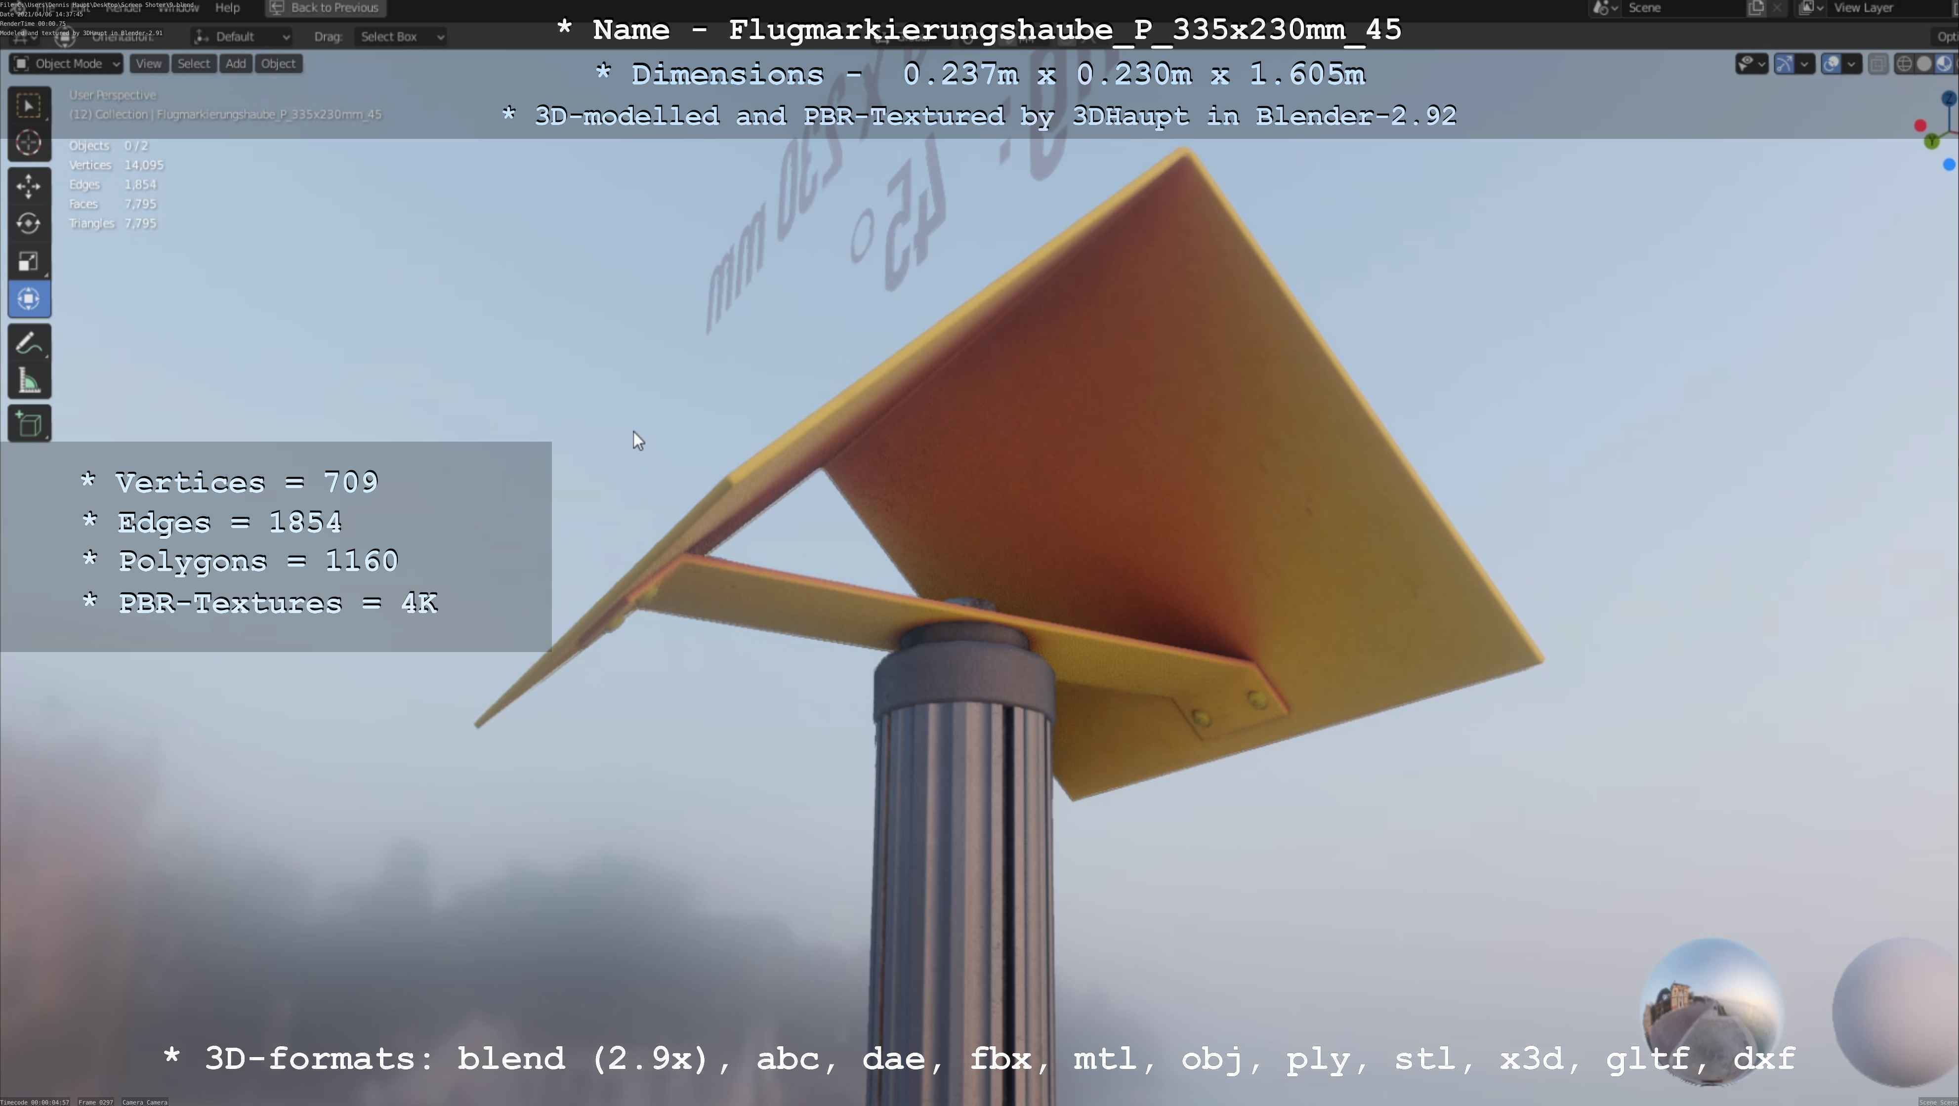Open the Object Mode dropdown
1959x1106 pixels.
(66, 64)
